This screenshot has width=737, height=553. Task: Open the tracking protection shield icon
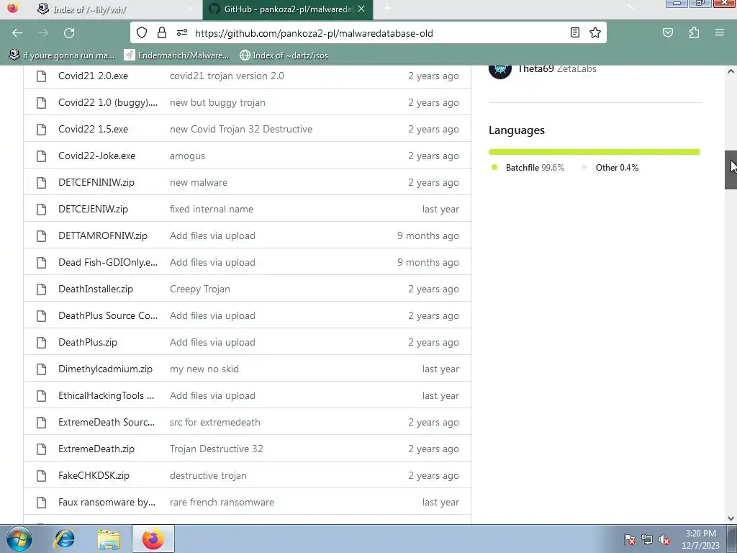142,32
